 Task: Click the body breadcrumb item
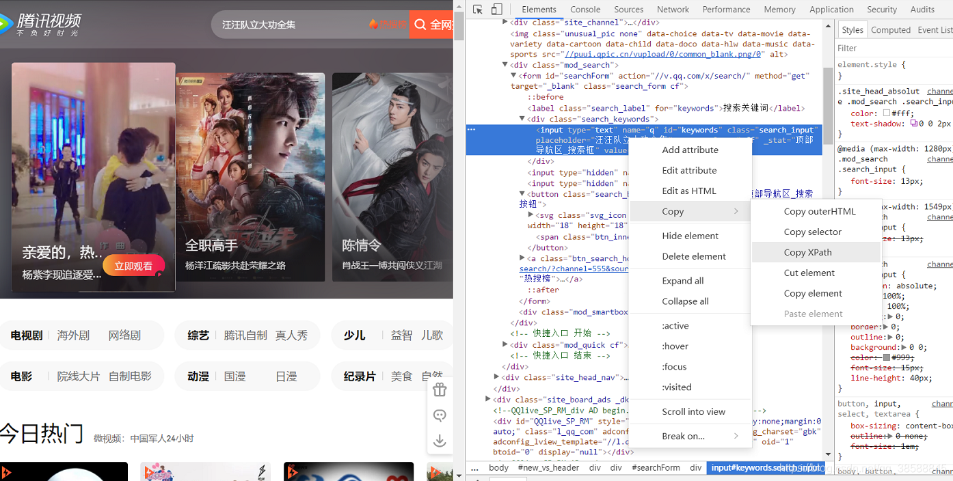pos(498,468)
